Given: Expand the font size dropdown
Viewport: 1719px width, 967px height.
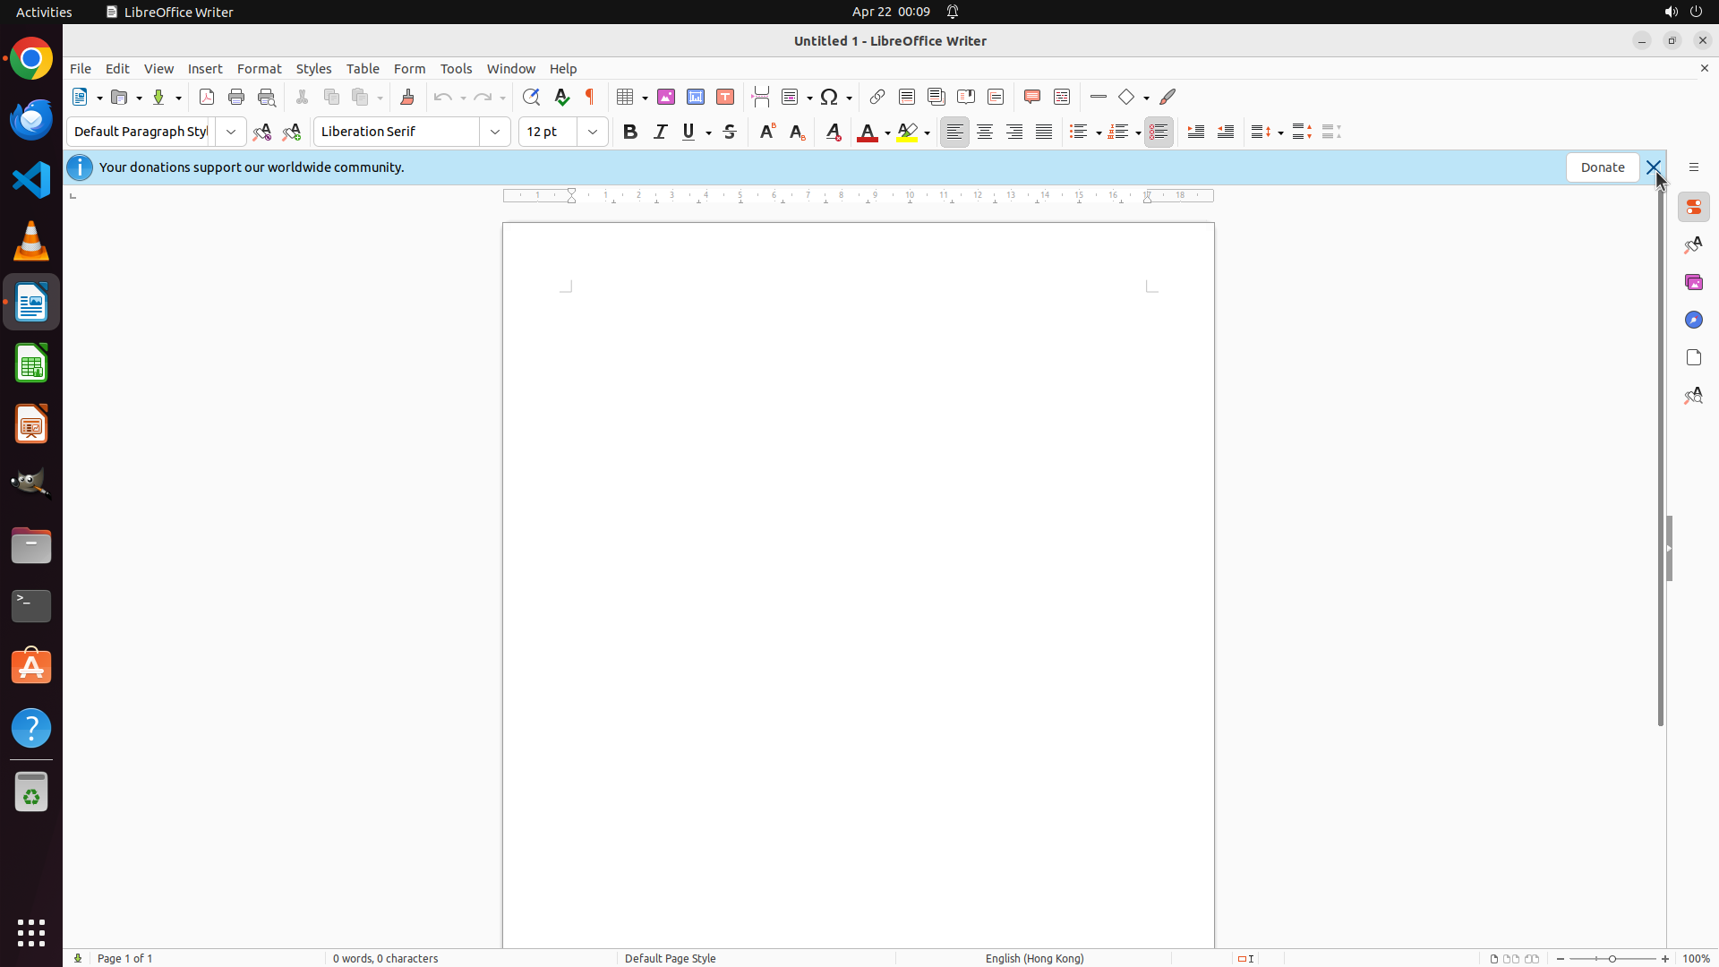Looking at the screenshot, I should (x=593, y=132).
